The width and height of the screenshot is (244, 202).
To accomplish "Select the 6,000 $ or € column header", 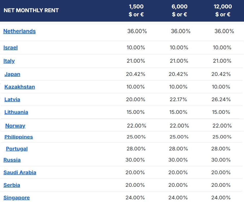I will point(179,10).
